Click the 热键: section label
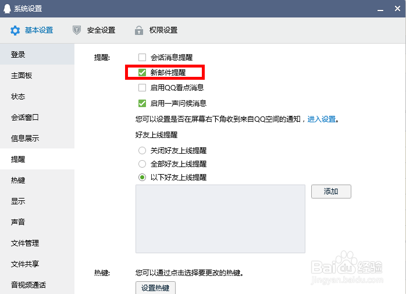Viewport: 406px width, 294px height. [x=102, y=272]
